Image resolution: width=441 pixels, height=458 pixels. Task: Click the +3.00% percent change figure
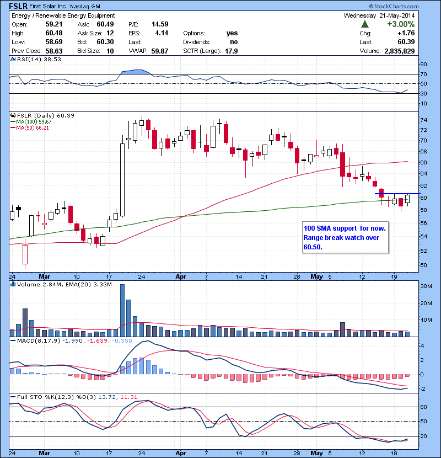[x=401, y=24]
